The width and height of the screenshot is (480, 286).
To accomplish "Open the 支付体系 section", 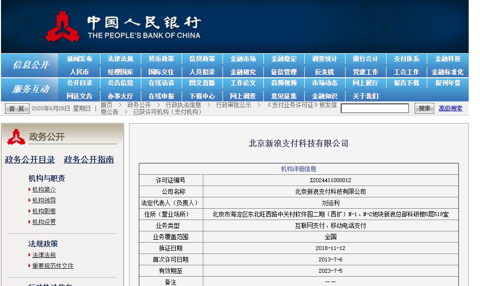I will click(x=406, y=59).
